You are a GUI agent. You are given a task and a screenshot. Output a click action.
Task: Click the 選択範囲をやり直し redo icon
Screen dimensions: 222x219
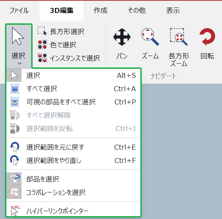(x=15, y=160)
